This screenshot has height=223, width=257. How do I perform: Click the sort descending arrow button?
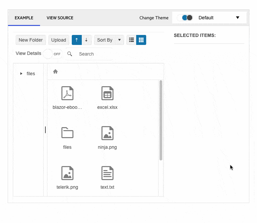point(86,40)
